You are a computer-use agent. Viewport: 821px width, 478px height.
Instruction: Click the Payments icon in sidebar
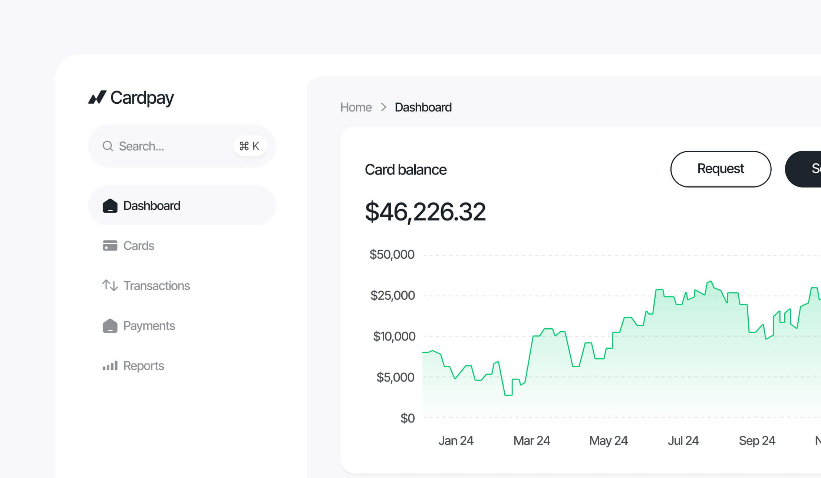tap(110, 326)
